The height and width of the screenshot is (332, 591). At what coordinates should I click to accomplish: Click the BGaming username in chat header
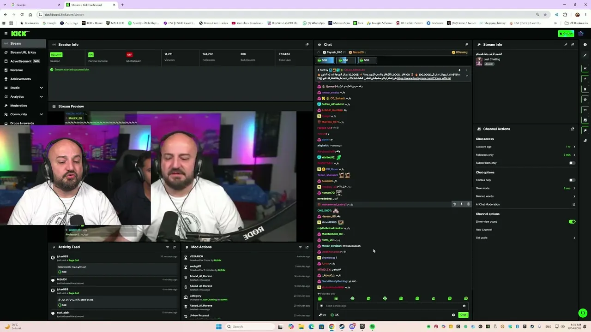(x=462, y=53)
